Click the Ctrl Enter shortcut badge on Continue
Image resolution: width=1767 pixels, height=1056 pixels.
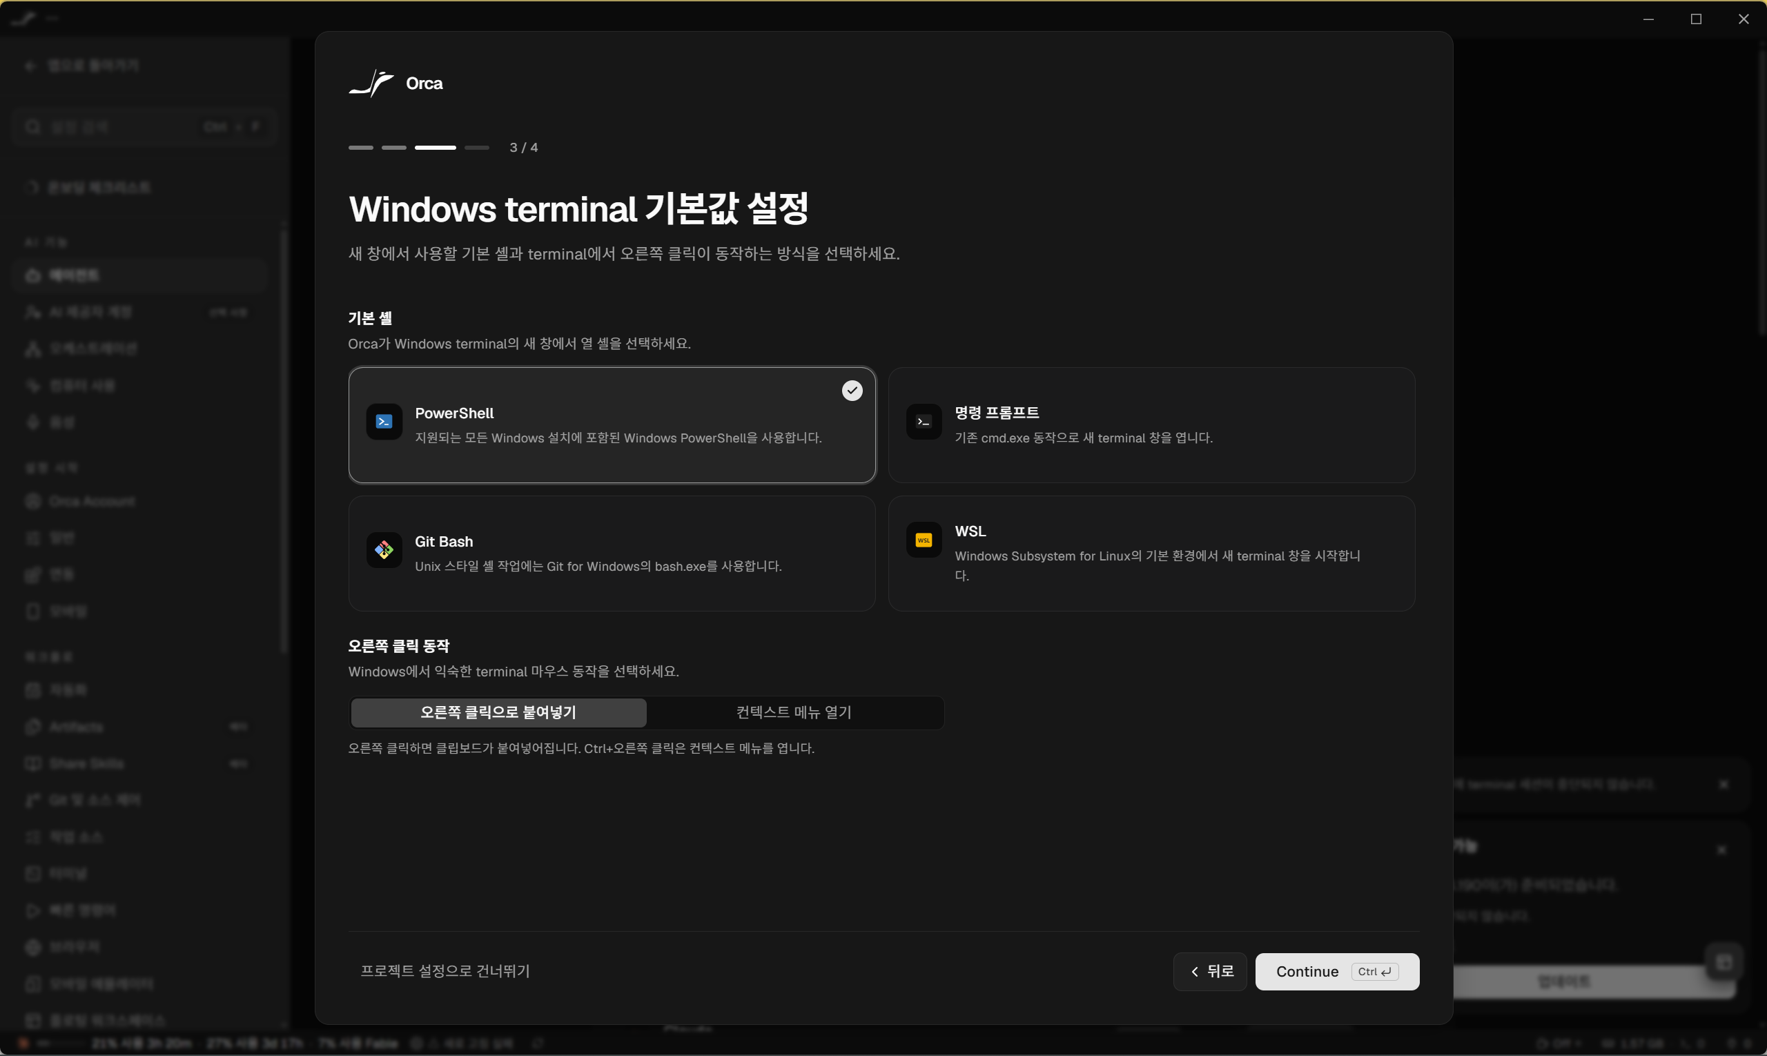(x=1375, y=971)
